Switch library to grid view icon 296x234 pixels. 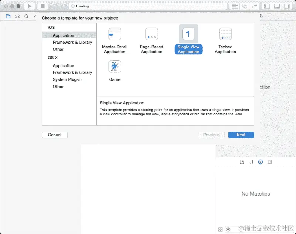coord(220,230)
